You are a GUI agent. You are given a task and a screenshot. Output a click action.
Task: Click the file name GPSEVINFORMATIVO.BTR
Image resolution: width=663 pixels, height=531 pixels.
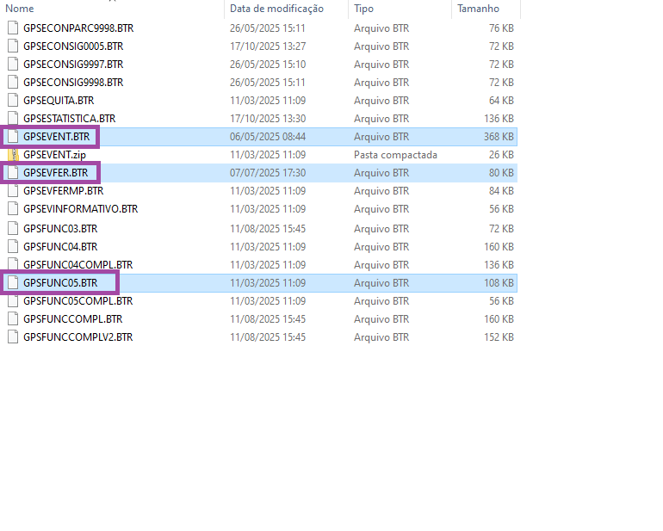[x=80, y=210]
